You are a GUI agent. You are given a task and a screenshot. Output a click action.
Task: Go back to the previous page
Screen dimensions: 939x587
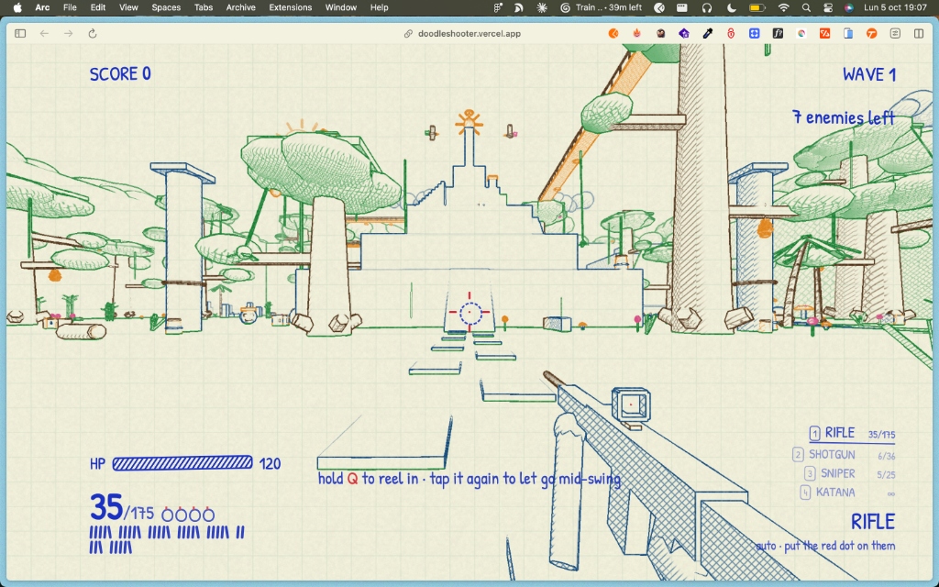click(x=44, y=34)
